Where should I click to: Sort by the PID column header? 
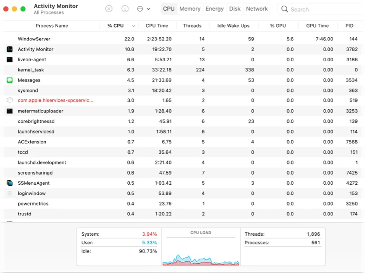click(x=349, y=26)
